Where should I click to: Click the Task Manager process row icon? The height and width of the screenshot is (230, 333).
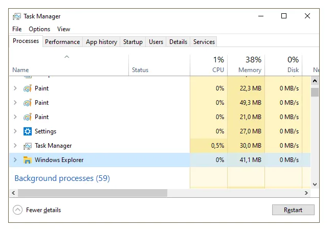[x=28, y=146]
